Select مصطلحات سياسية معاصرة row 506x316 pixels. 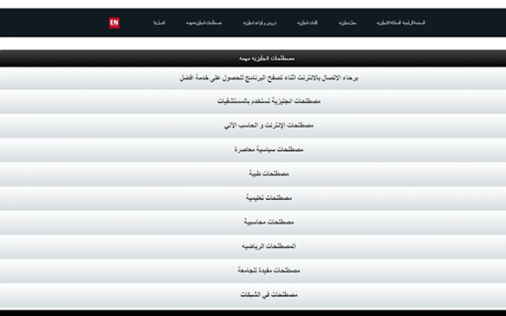(x=253, y=150)
